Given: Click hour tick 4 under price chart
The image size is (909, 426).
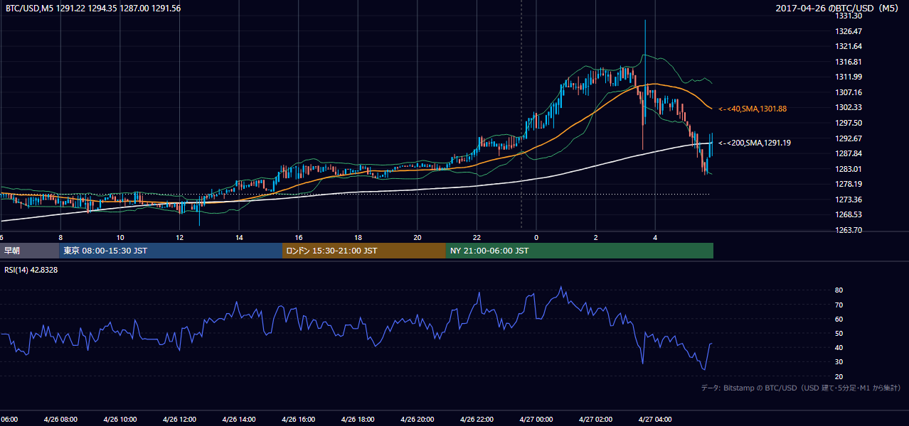Looking at the screenshot, I should coord(655,237).
